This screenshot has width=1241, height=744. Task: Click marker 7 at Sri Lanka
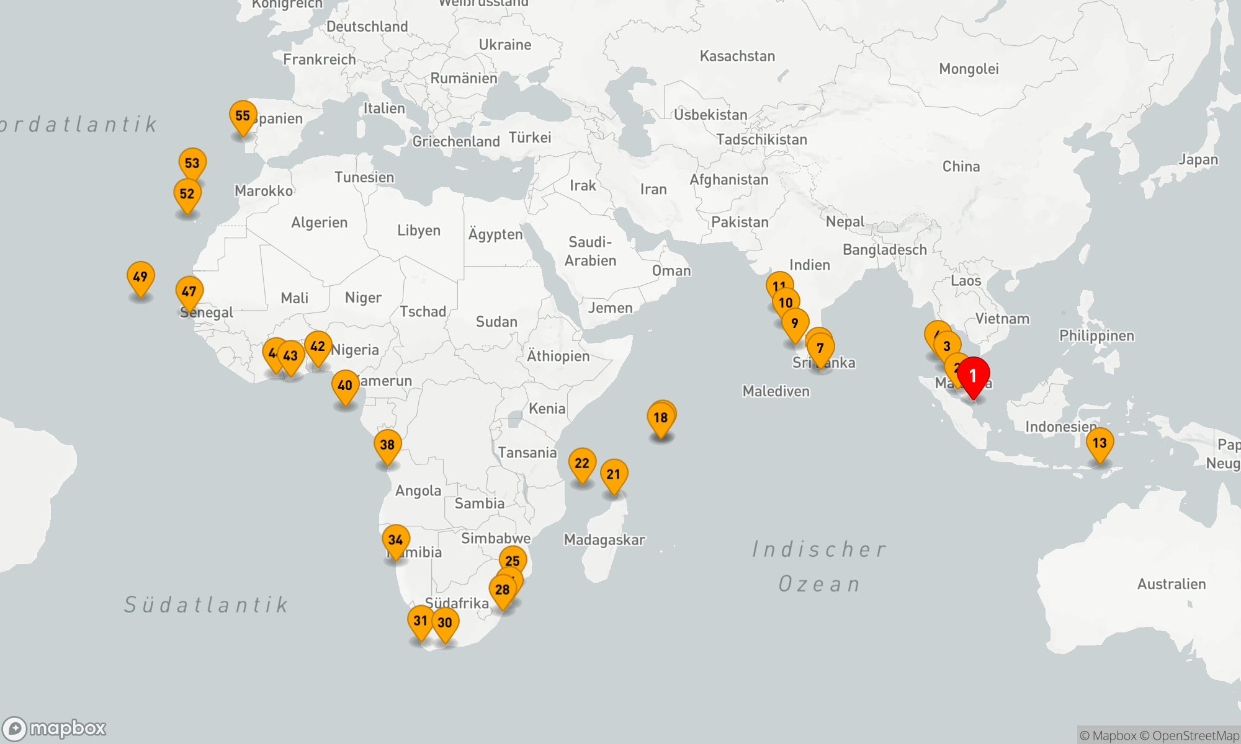point(820,348)
